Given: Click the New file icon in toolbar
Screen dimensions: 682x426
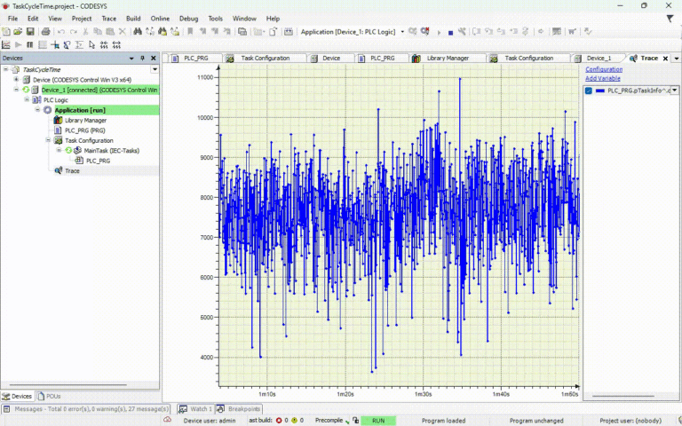Looking at the screenshot, I should click(x=6, y=32).
